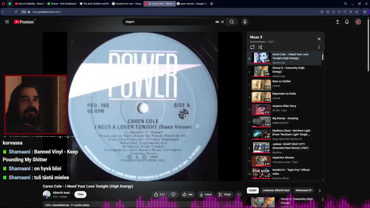Open the search tabs magnifier icon
Screen dimensions: 370x208
pos(345,4)
